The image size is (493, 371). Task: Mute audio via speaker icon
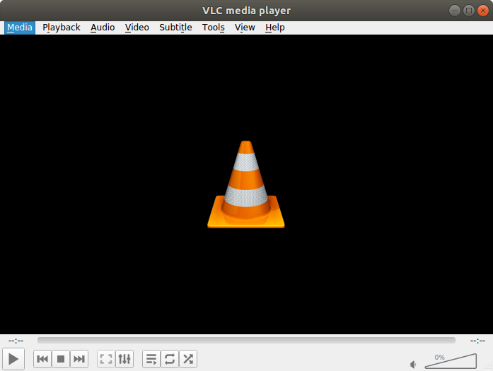[413, 365]
